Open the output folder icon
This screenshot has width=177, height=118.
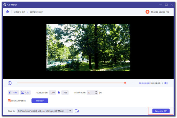pos(77,111)
